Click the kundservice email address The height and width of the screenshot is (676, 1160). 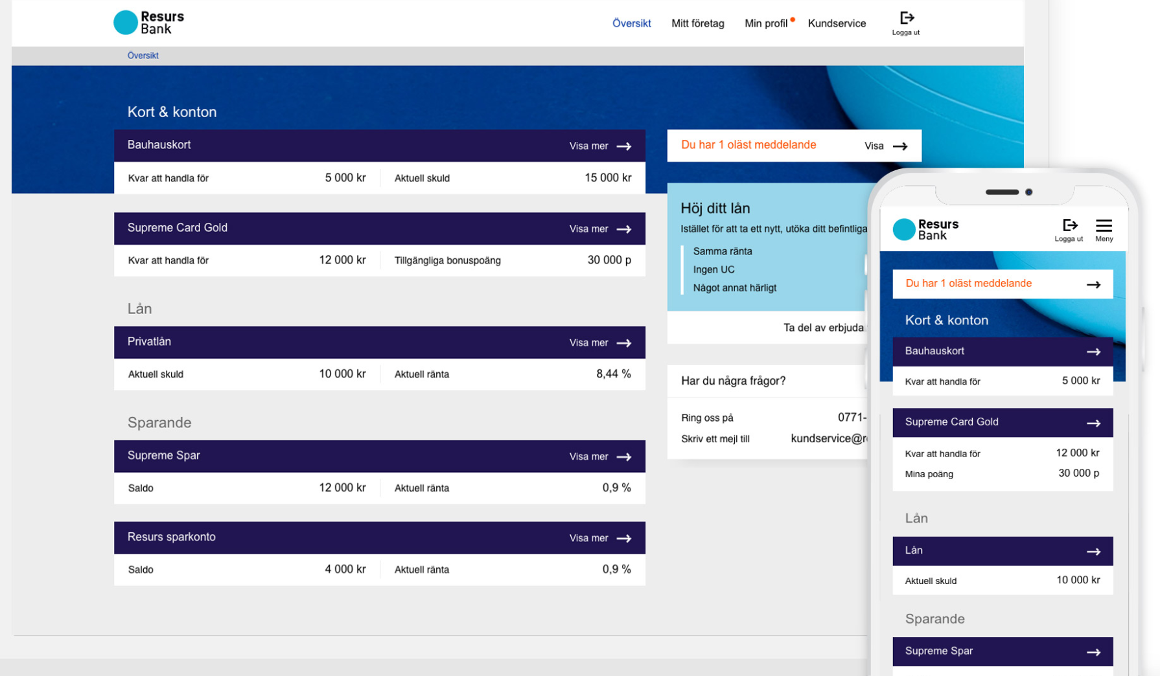[x=829, y=439]
